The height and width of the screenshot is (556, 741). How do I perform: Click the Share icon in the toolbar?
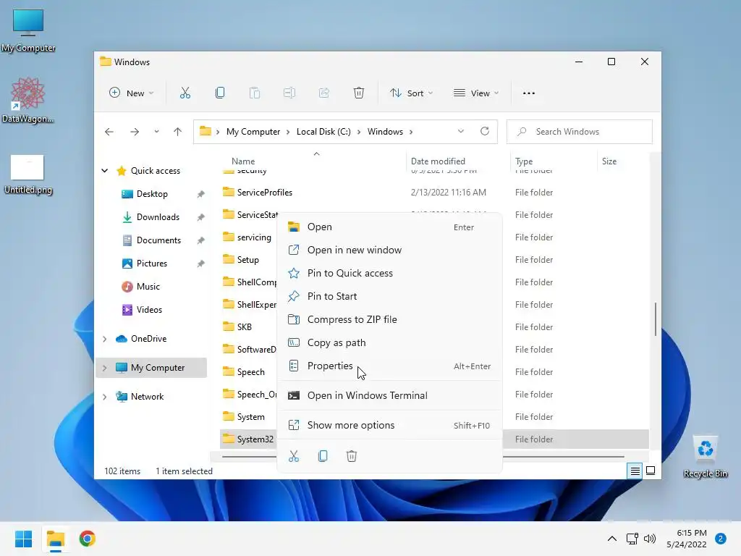coord(324,93)
